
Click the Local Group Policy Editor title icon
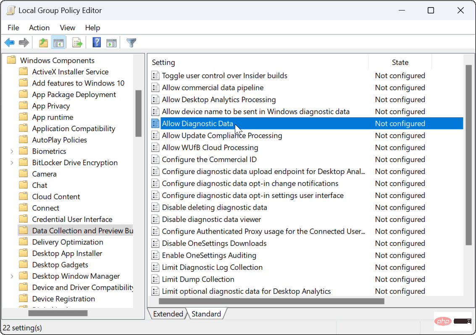11,11
